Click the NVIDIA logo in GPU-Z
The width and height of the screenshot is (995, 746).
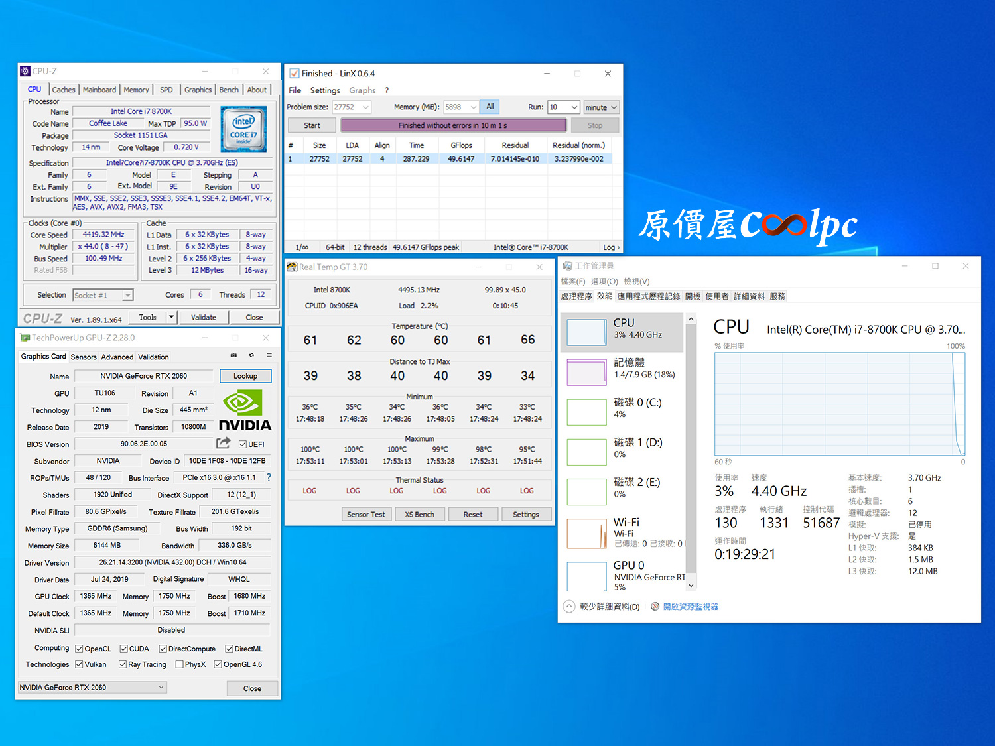(x=245, y=411)
